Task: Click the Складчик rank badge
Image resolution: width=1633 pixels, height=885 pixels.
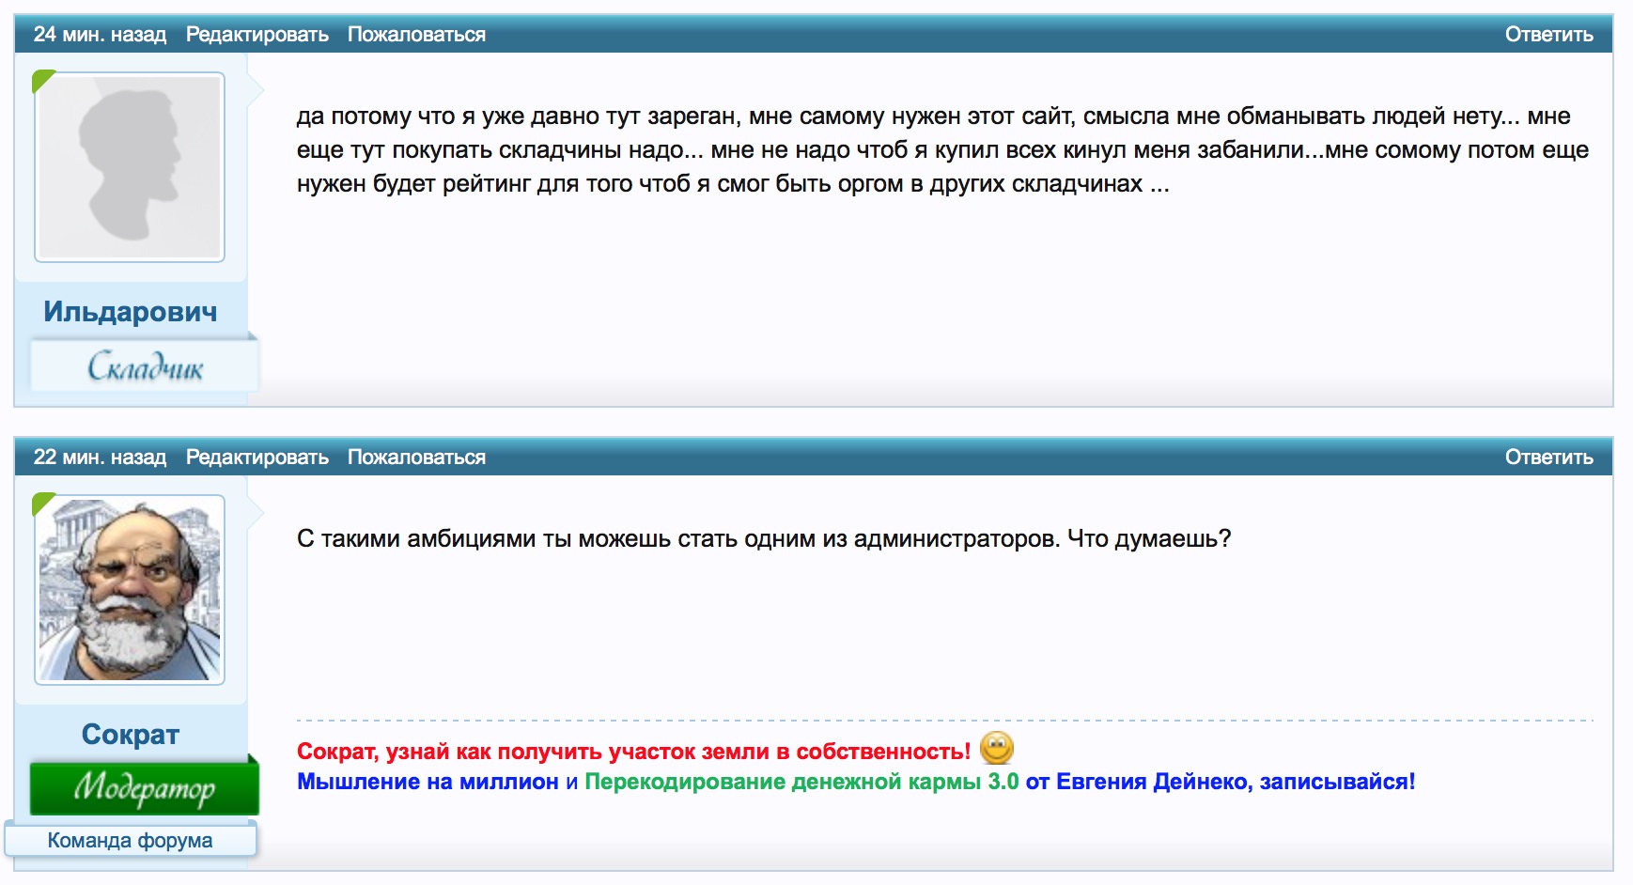Action: [145, 366]
